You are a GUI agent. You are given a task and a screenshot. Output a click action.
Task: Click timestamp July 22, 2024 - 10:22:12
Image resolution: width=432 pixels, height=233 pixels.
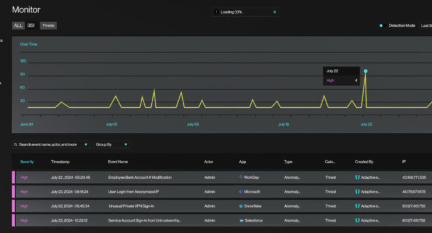pyautogui.click(x=69, y=220)
